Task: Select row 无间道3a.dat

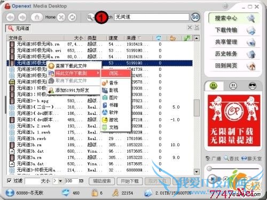Action: click(100, 164)
